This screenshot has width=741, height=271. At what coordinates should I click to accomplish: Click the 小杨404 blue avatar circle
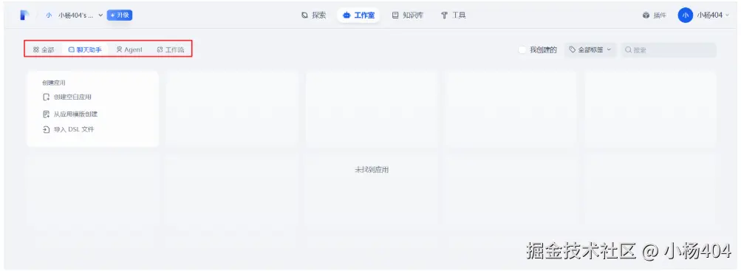point(685,15)
